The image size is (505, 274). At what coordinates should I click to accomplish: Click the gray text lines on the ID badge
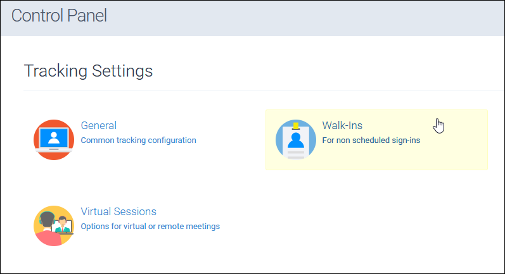(x=296, y=154)
